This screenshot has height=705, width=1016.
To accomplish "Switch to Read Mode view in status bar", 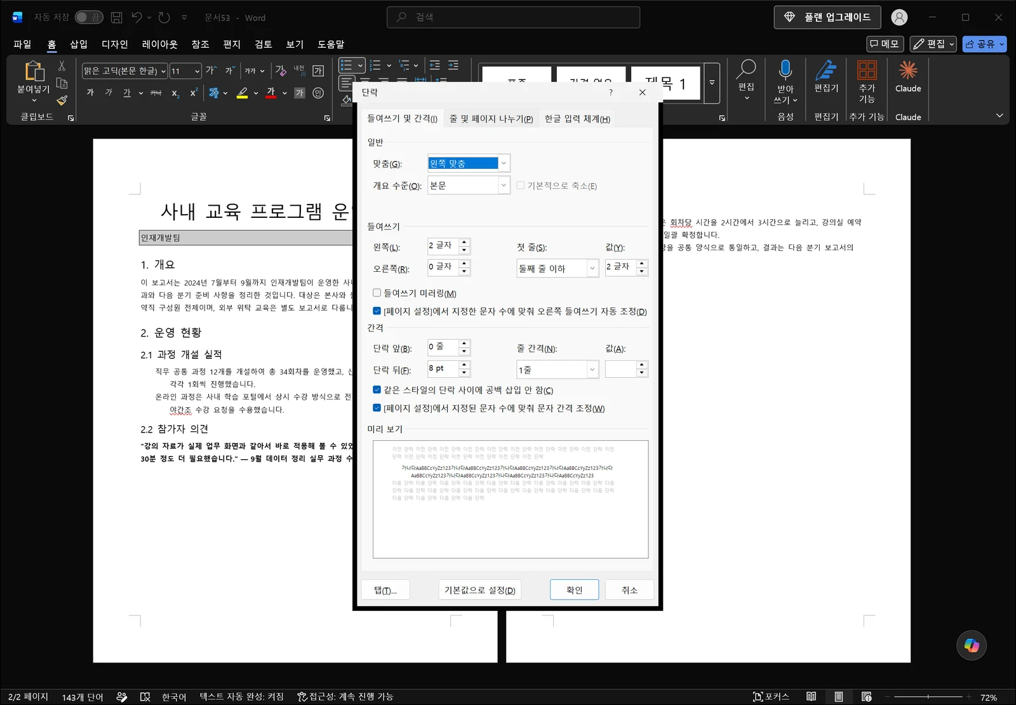I will click(x=811, y=697).
